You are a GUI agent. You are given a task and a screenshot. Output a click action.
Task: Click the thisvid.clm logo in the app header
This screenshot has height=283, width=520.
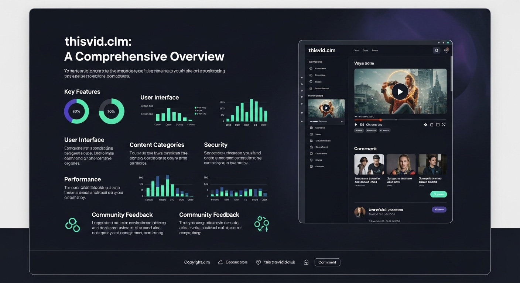point(322,50)
